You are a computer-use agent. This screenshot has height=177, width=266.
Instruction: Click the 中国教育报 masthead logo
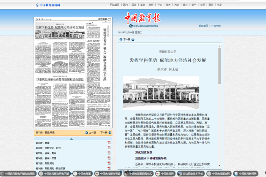[x=142, y=20]
